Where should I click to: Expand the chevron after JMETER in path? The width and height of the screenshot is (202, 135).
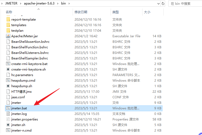click(x=21, y=3)
